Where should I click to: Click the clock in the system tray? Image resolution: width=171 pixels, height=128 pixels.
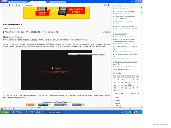pyautogui.click(x=139, y=112)
